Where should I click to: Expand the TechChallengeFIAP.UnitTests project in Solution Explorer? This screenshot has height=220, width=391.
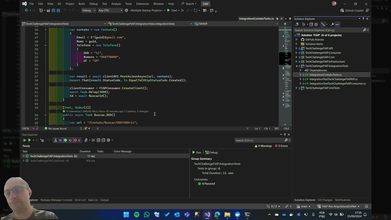(296, 88)
